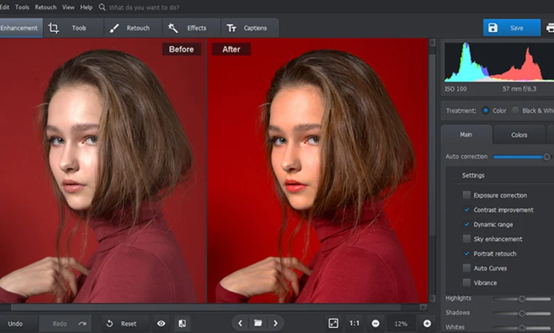554x333 pixels.
Task: Toggle original photo preview with eye icon
Action: click(x=161, y=323)
